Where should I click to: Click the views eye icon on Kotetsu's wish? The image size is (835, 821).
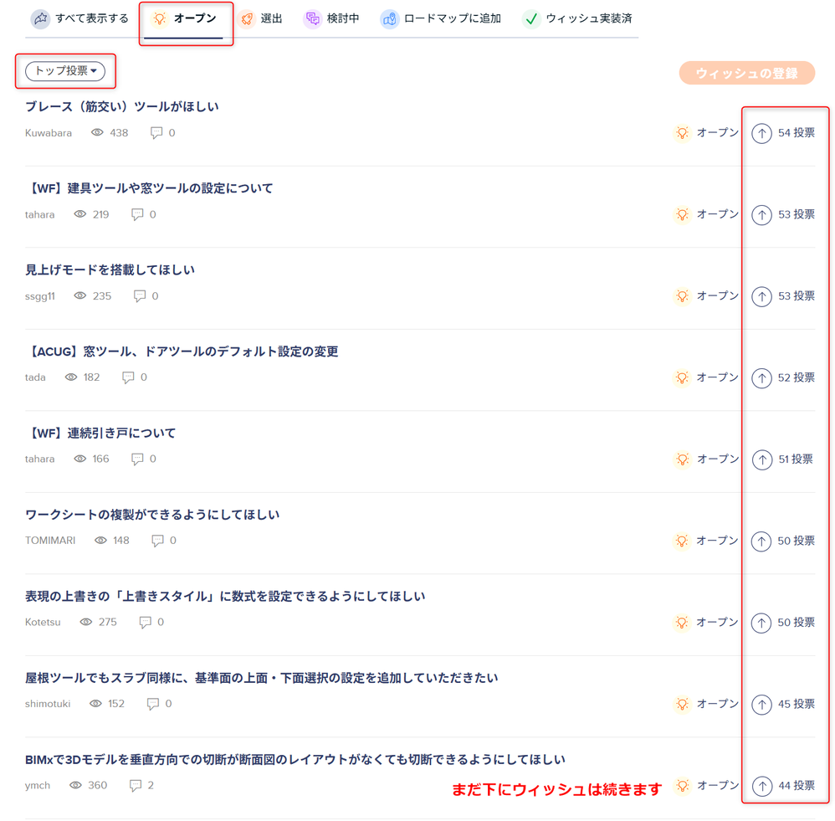point(85,622)
